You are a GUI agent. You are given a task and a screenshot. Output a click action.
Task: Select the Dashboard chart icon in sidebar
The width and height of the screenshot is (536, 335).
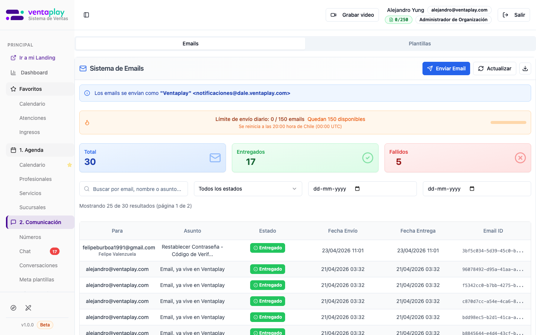pyautogui.click(x=13, y=72)
